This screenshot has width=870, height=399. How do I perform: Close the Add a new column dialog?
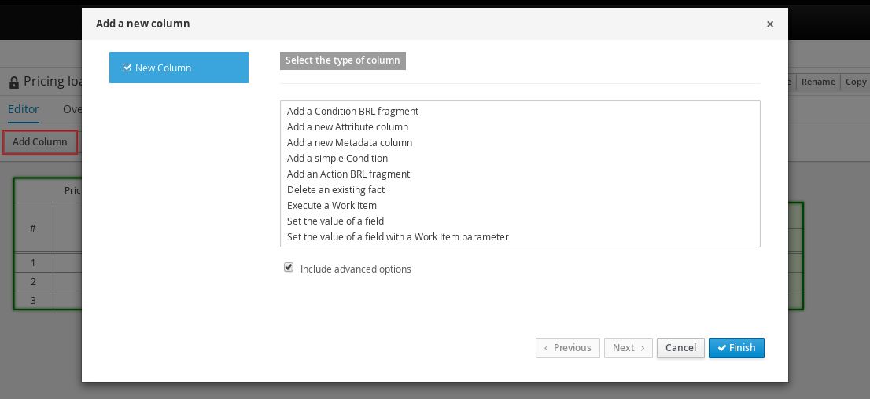pyautogui.click(x=769, y=24)
